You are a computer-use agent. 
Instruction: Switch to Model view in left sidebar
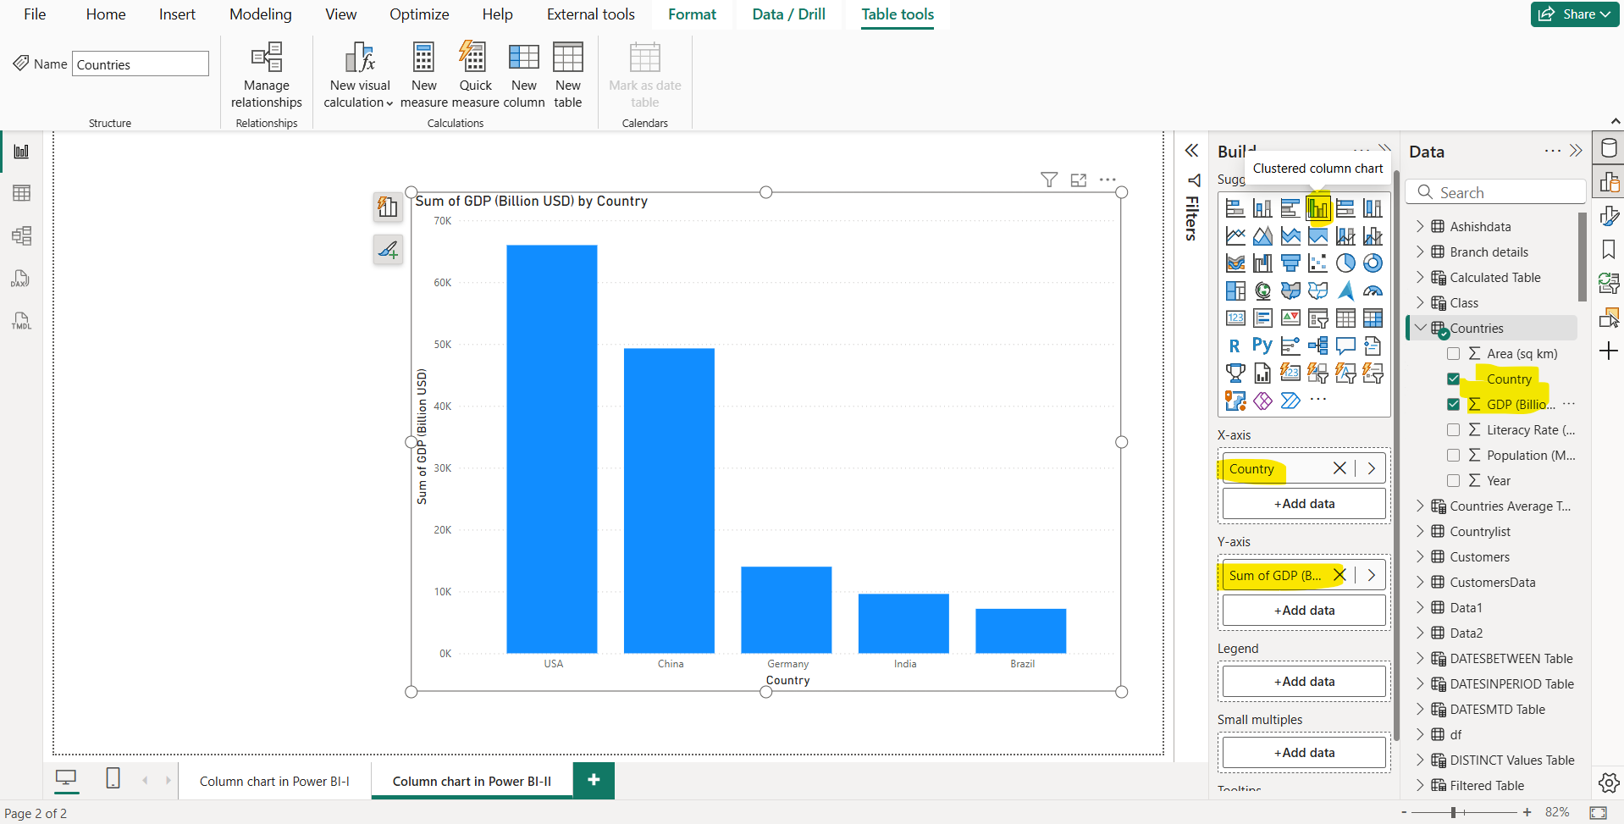pyautogui.click(x=21, y=235)
